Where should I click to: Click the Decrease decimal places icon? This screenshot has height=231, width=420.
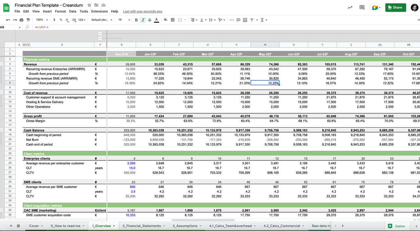coord(66,20)
